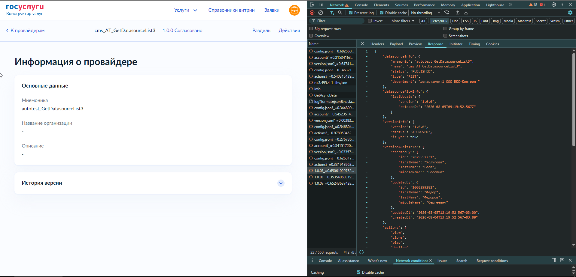Export HAR file download icon
576x277 pixels.
[466, 13]
